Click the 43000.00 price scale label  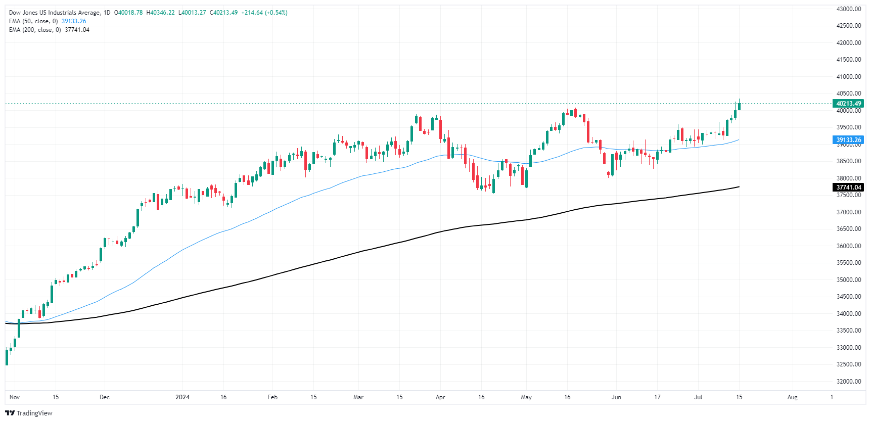coord(849,9)
